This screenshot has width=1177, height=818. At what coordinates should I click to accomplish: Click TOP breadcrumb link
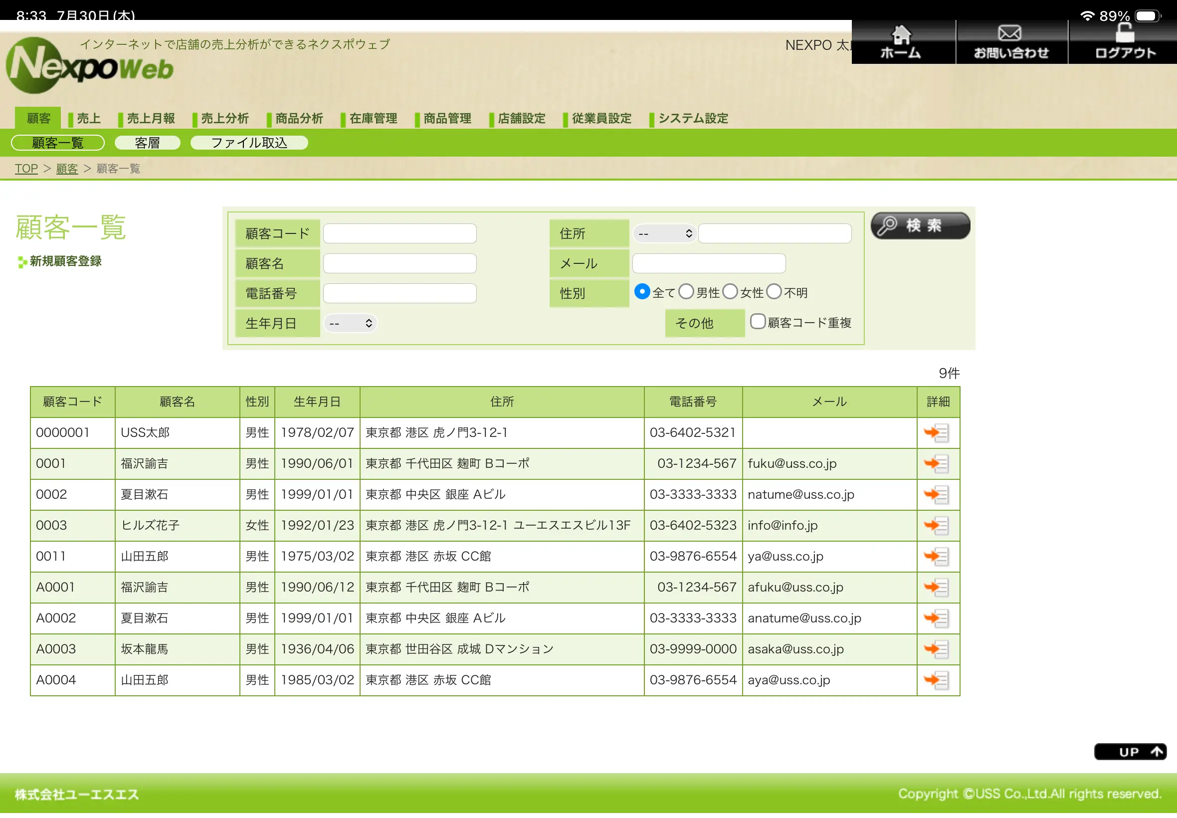point(26,169)
